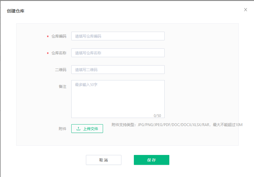Click the 0/50 character counter
254x177 pixels.
157,116
